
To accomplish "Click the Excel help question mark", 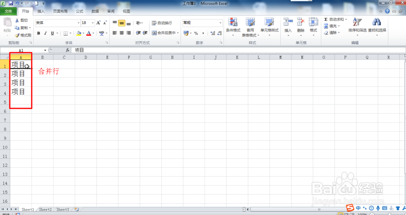I will pos(387,11).
